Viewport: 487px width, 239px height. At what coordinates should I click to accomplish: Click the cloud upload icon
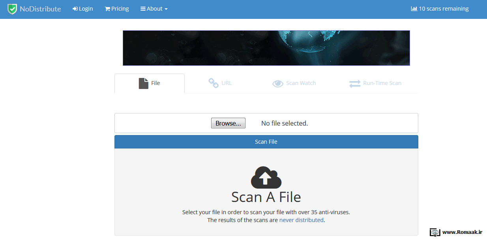266,178
